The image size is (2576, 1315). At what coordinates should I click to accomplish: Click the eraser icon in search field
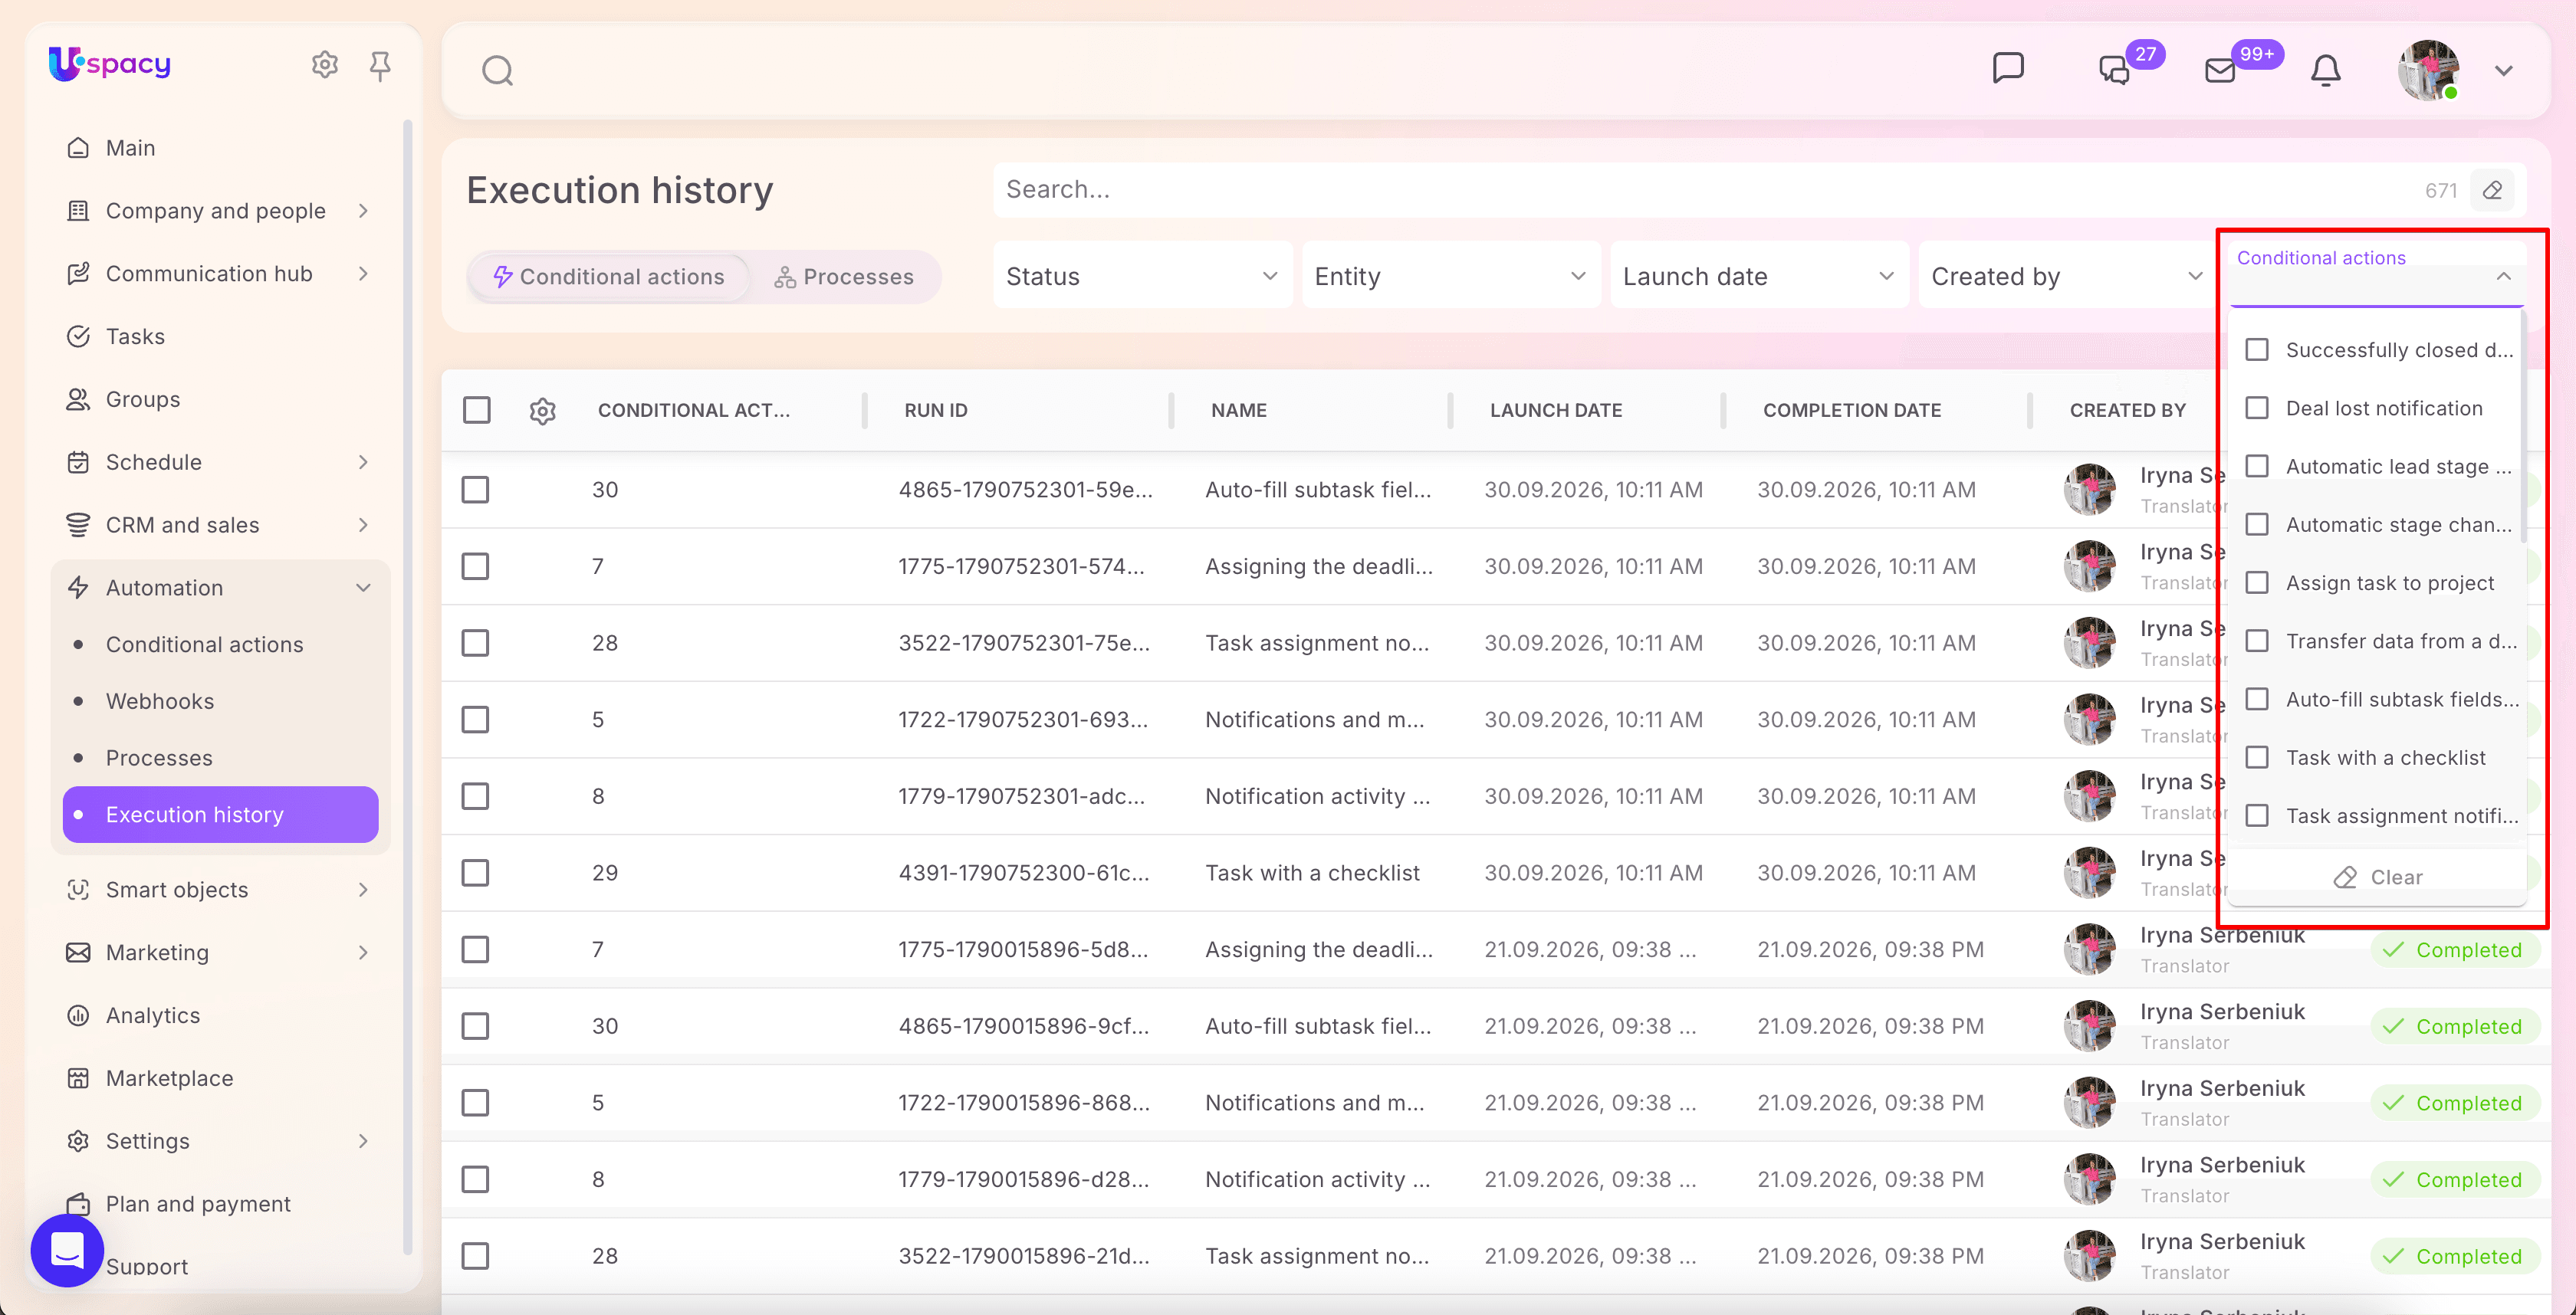point(2493,190)
